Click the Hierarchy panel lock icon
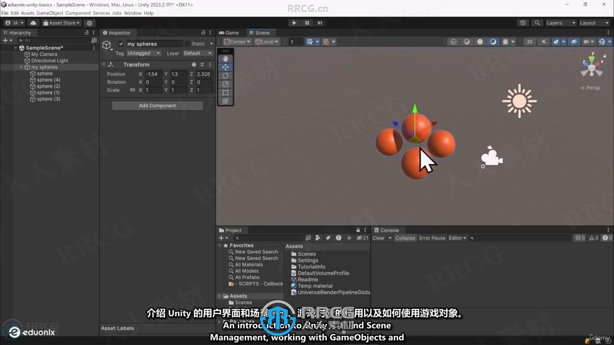 click(87, 33)
